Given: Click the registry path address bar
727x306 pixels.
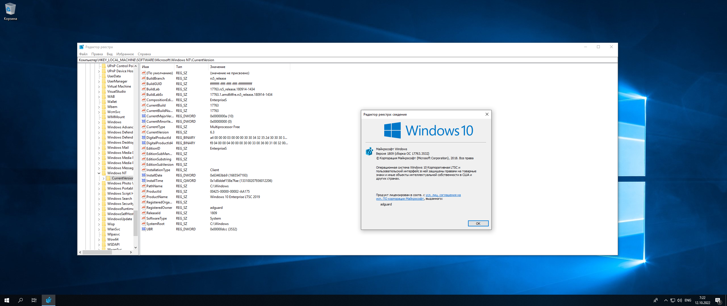Looking at the screenshot, I should click(x=348, y=60).
